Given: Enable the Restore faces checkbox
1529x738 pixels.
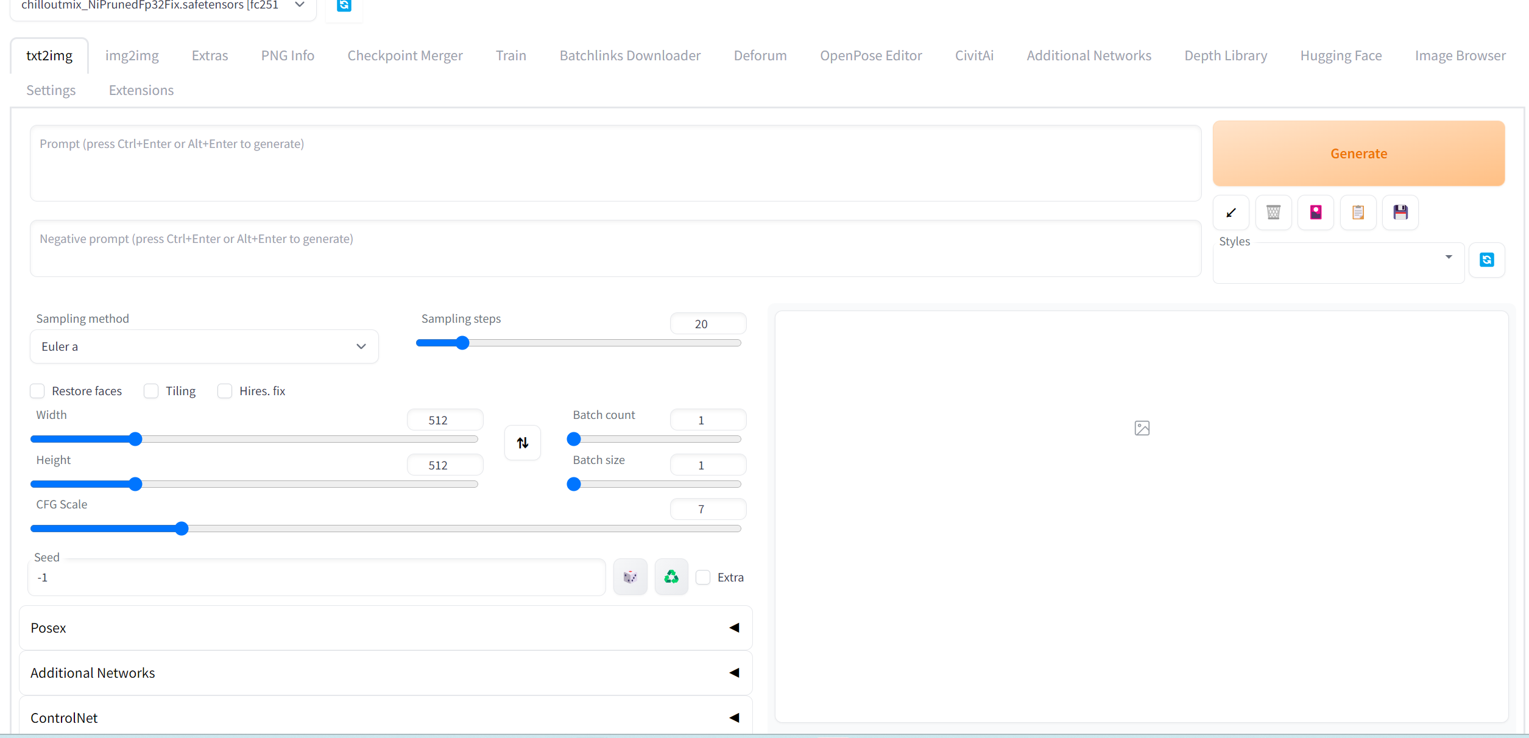Looking at the screenshot, I should click(38, 391).
